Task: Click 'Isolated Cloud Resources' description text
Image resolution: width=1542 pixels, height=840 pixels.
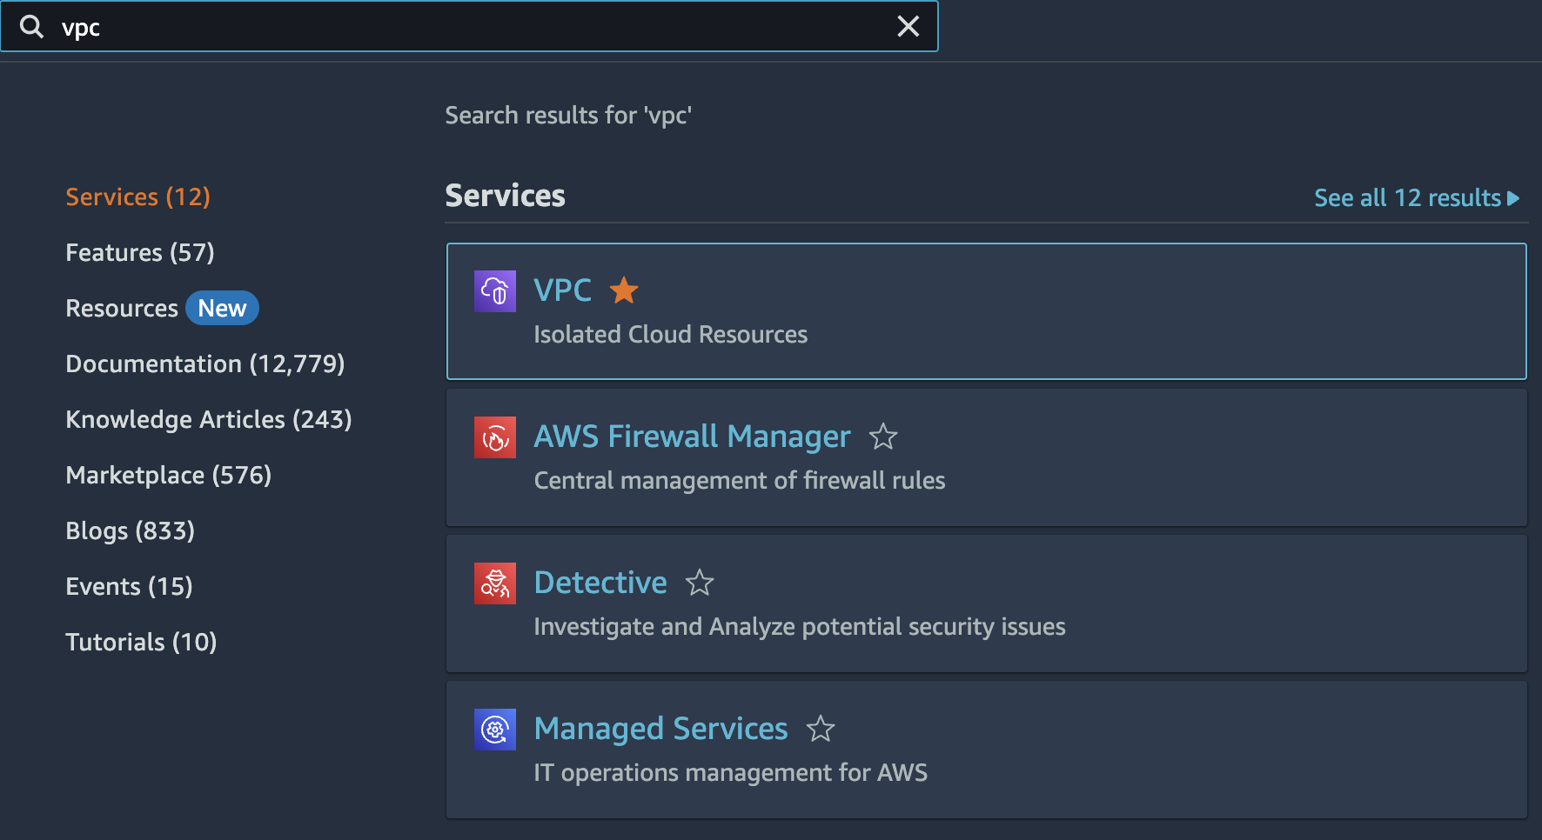Action: pos(670,334)
